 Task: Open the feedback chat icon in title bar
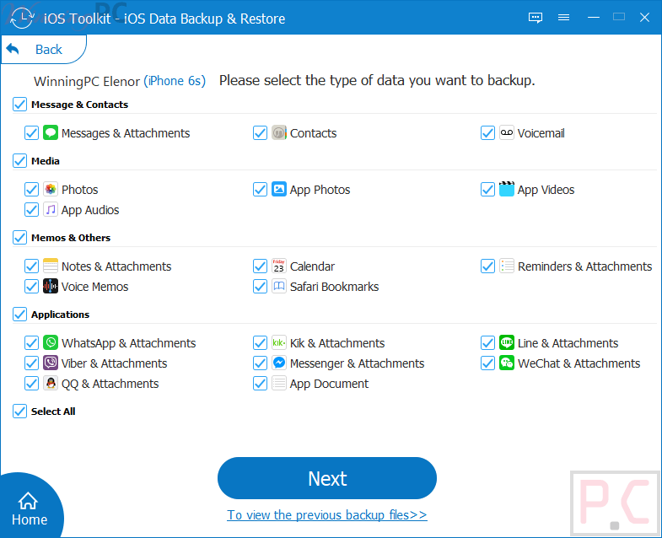point(536,18)
